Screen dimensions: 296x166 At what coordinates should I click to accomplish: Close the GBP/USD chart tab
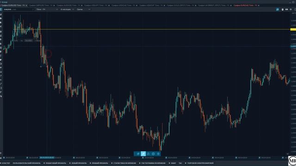54,6
